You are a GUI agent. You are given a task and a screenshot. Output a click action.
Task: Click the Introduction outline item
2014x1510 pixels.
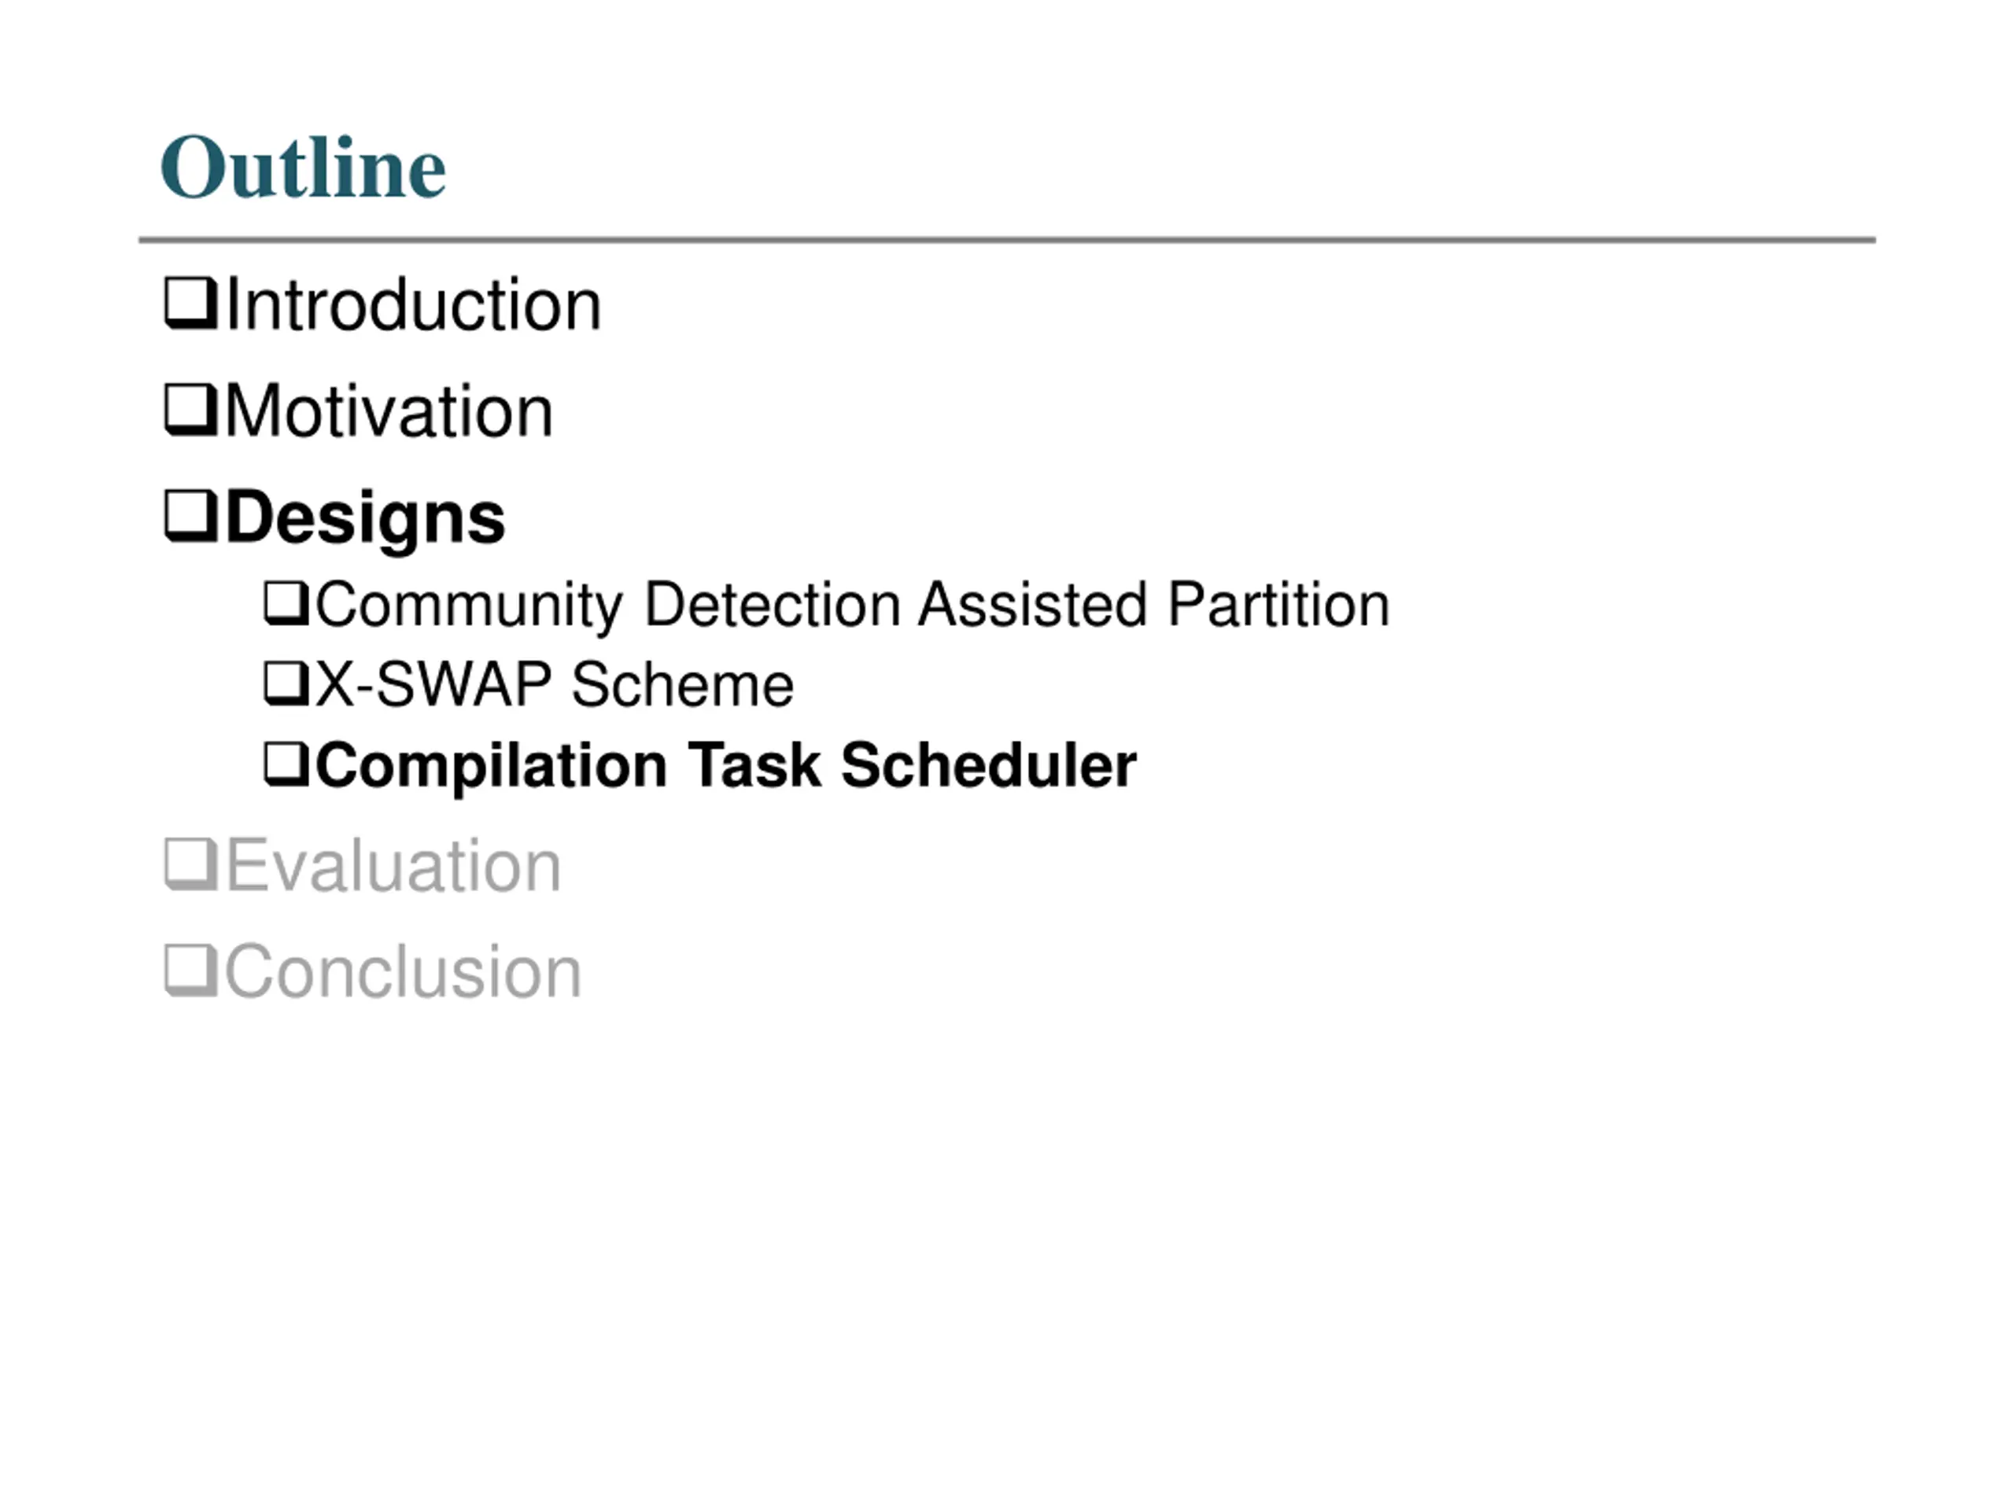pos(413,304)
